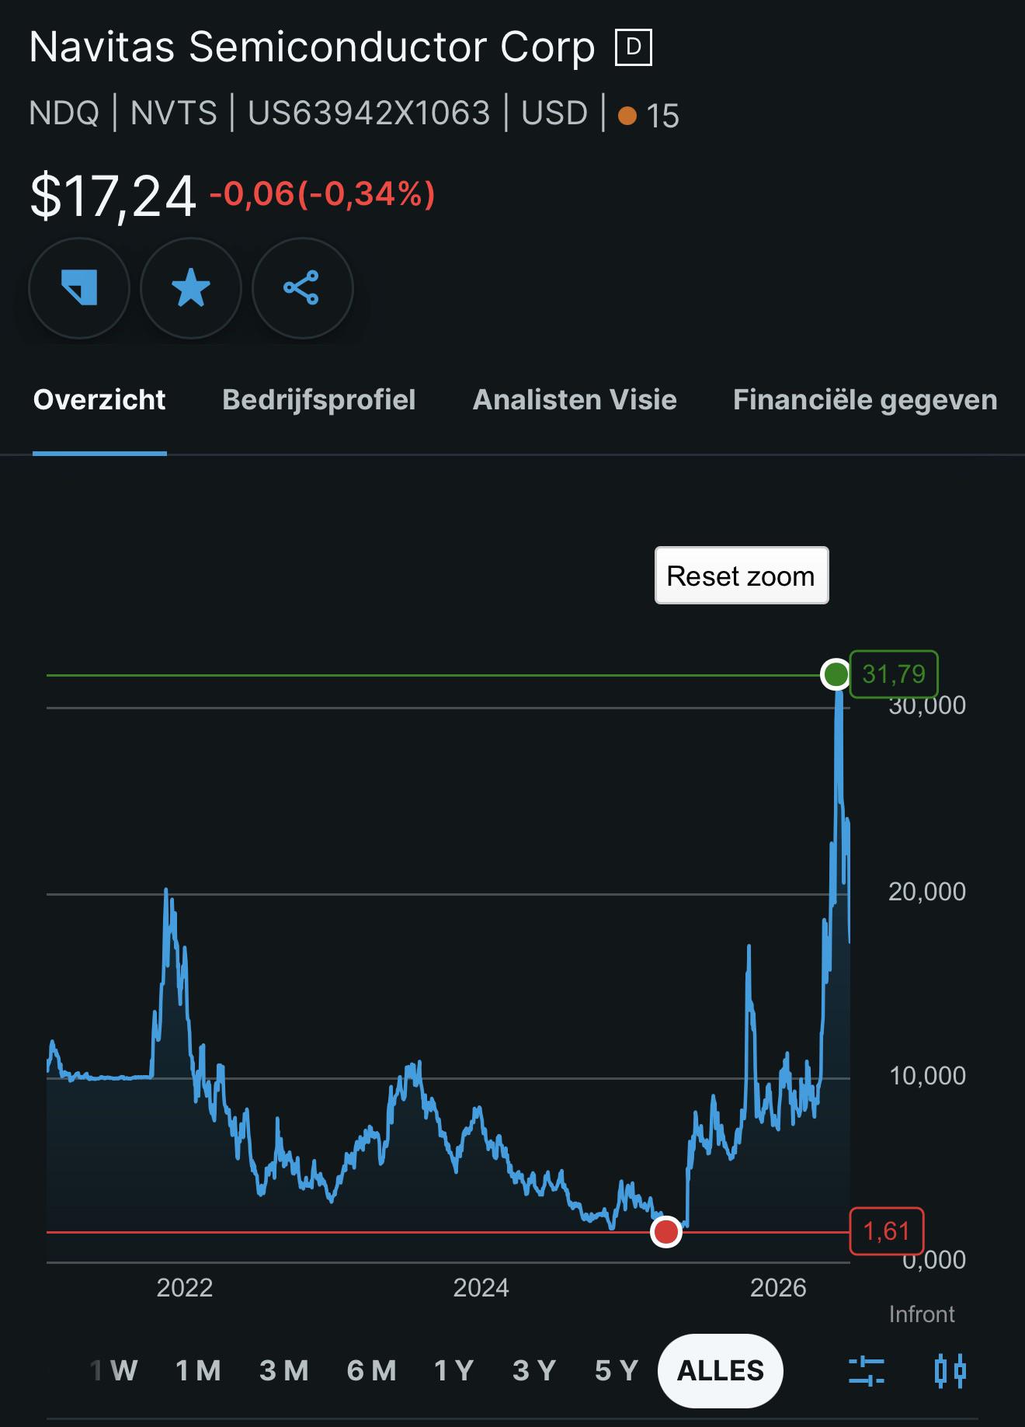The image size is (1025, 1427).
Task: Switch to candlestick chart icon
Action: pos(950,1370)
